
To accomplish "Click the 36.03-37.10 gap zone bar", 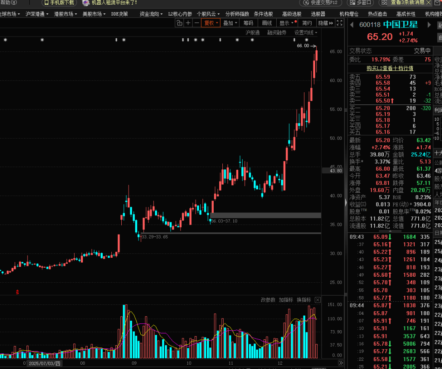I will pos(265,215).
